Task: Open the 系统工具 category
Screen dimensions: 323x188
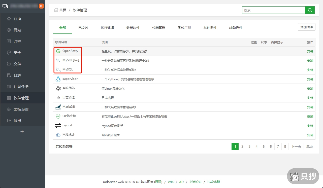Action: tap(184, 28)
